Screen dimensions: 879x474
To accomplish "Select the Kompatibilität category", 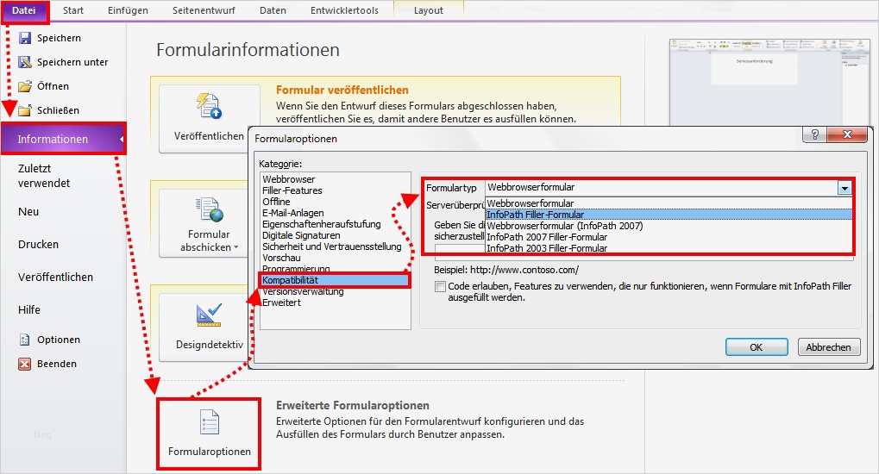I will click(336, 280).
